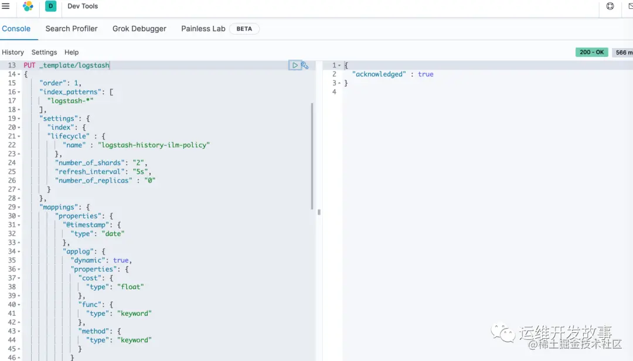
Task: Click the "float" type value
Action: (130, 287)
